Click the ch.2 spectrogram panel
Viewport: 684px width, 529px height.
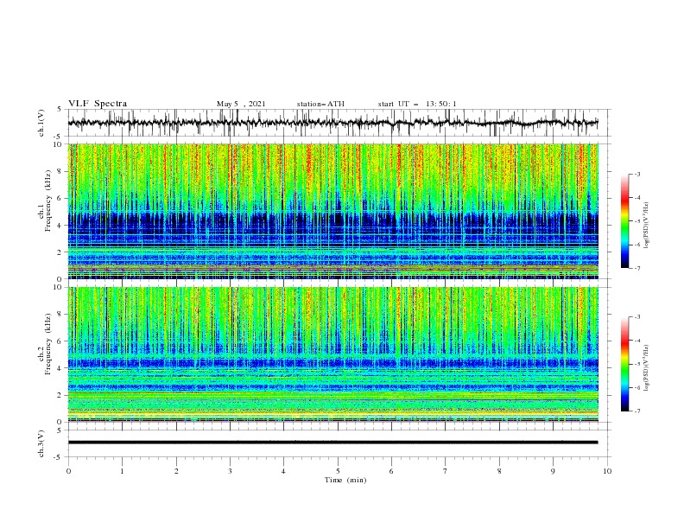click(x=332, y=354)
